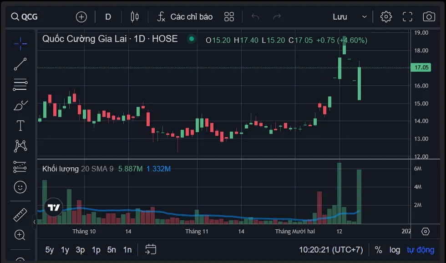Open timezone menu 10:20:21 (UTC+7)
Screen dimensions: 446x263
[x=331, y=250]
